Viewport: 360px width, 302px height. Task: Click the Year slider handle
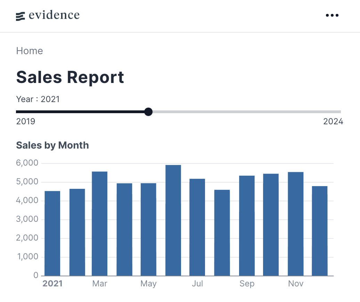pyautogui.click(x=148, y=112)
